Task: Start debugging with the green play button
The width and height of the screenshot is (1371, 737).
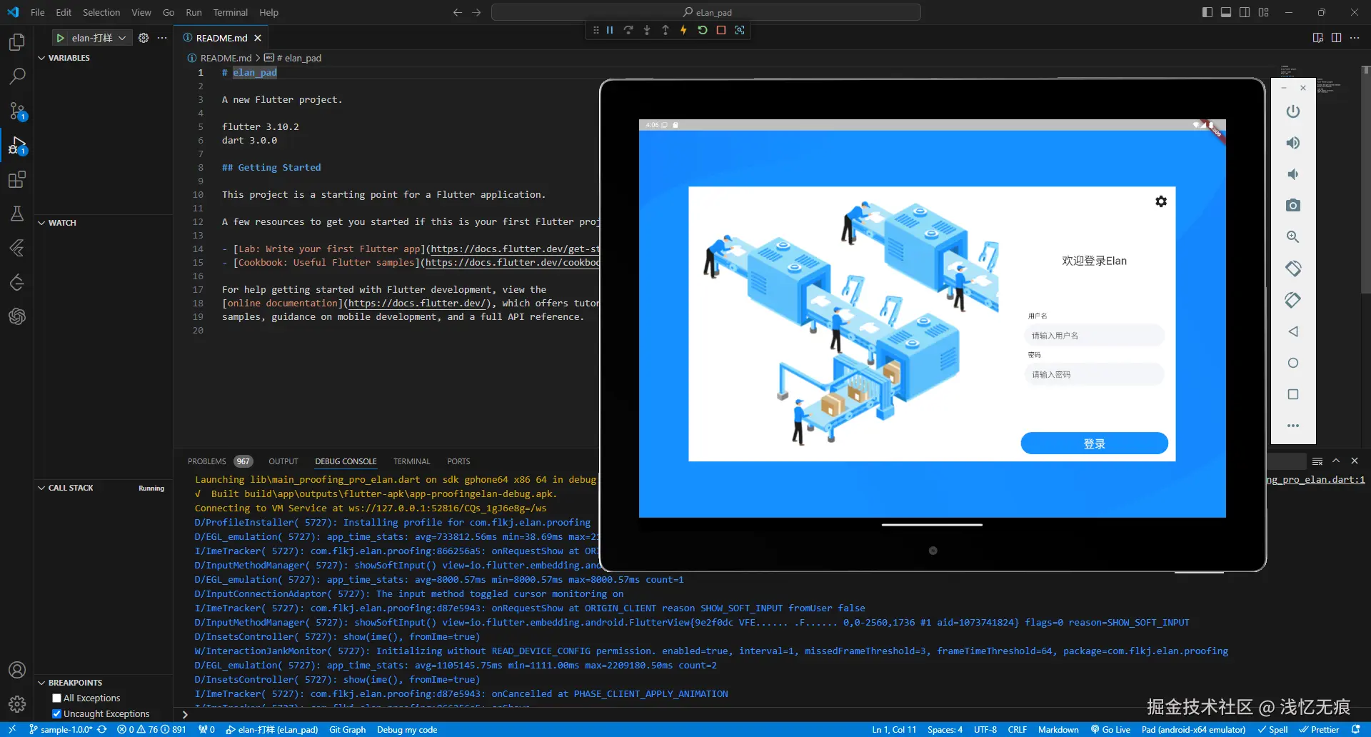Action: coord(61,38)
